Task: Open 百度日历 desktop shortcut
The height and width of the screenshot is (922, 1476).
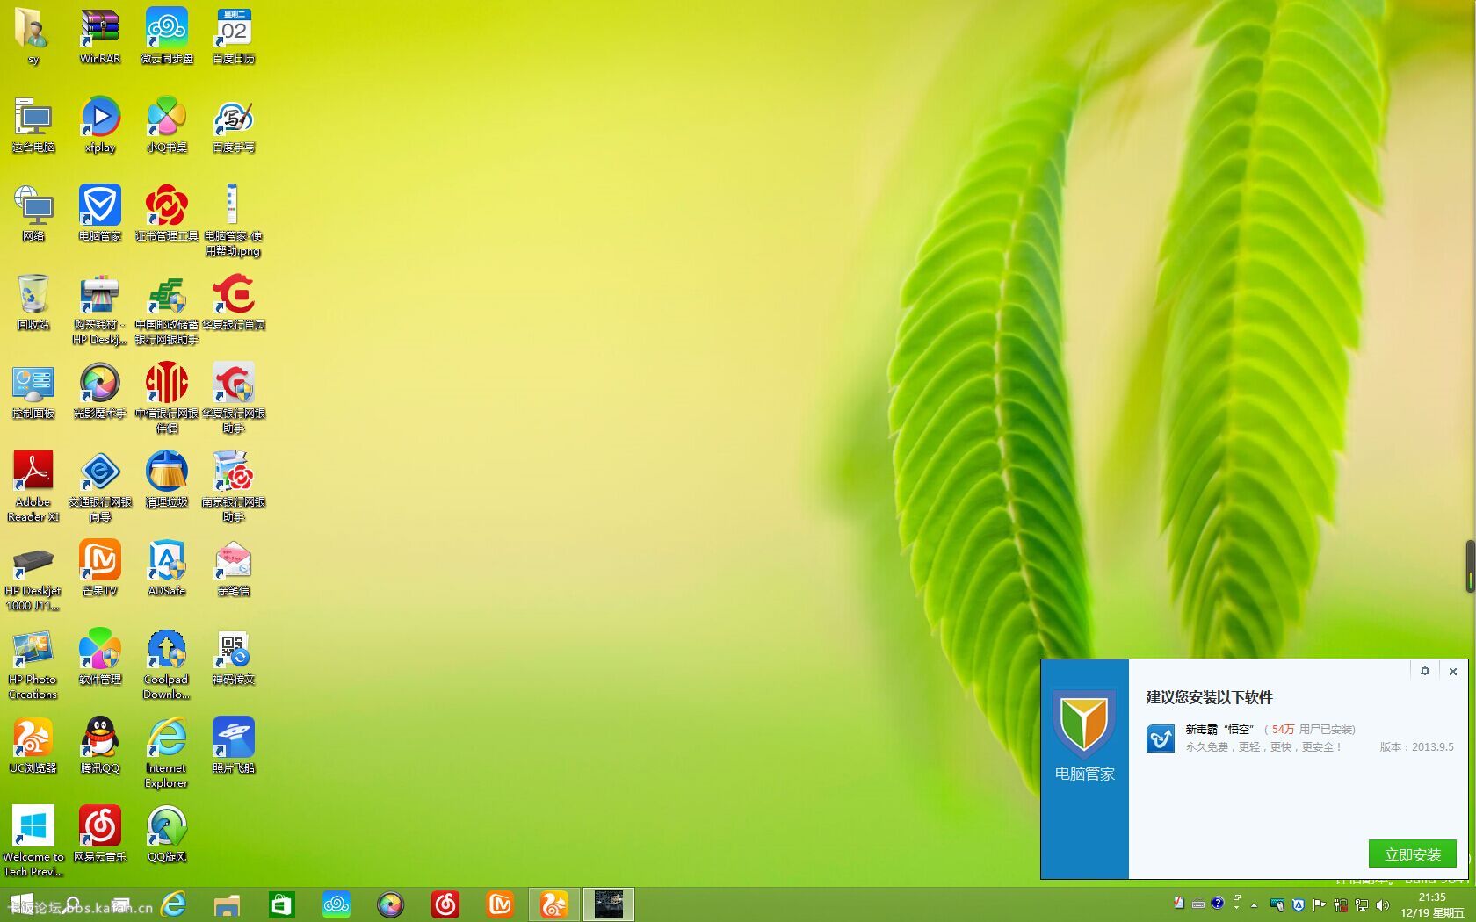Action: [x=234, y=36]
